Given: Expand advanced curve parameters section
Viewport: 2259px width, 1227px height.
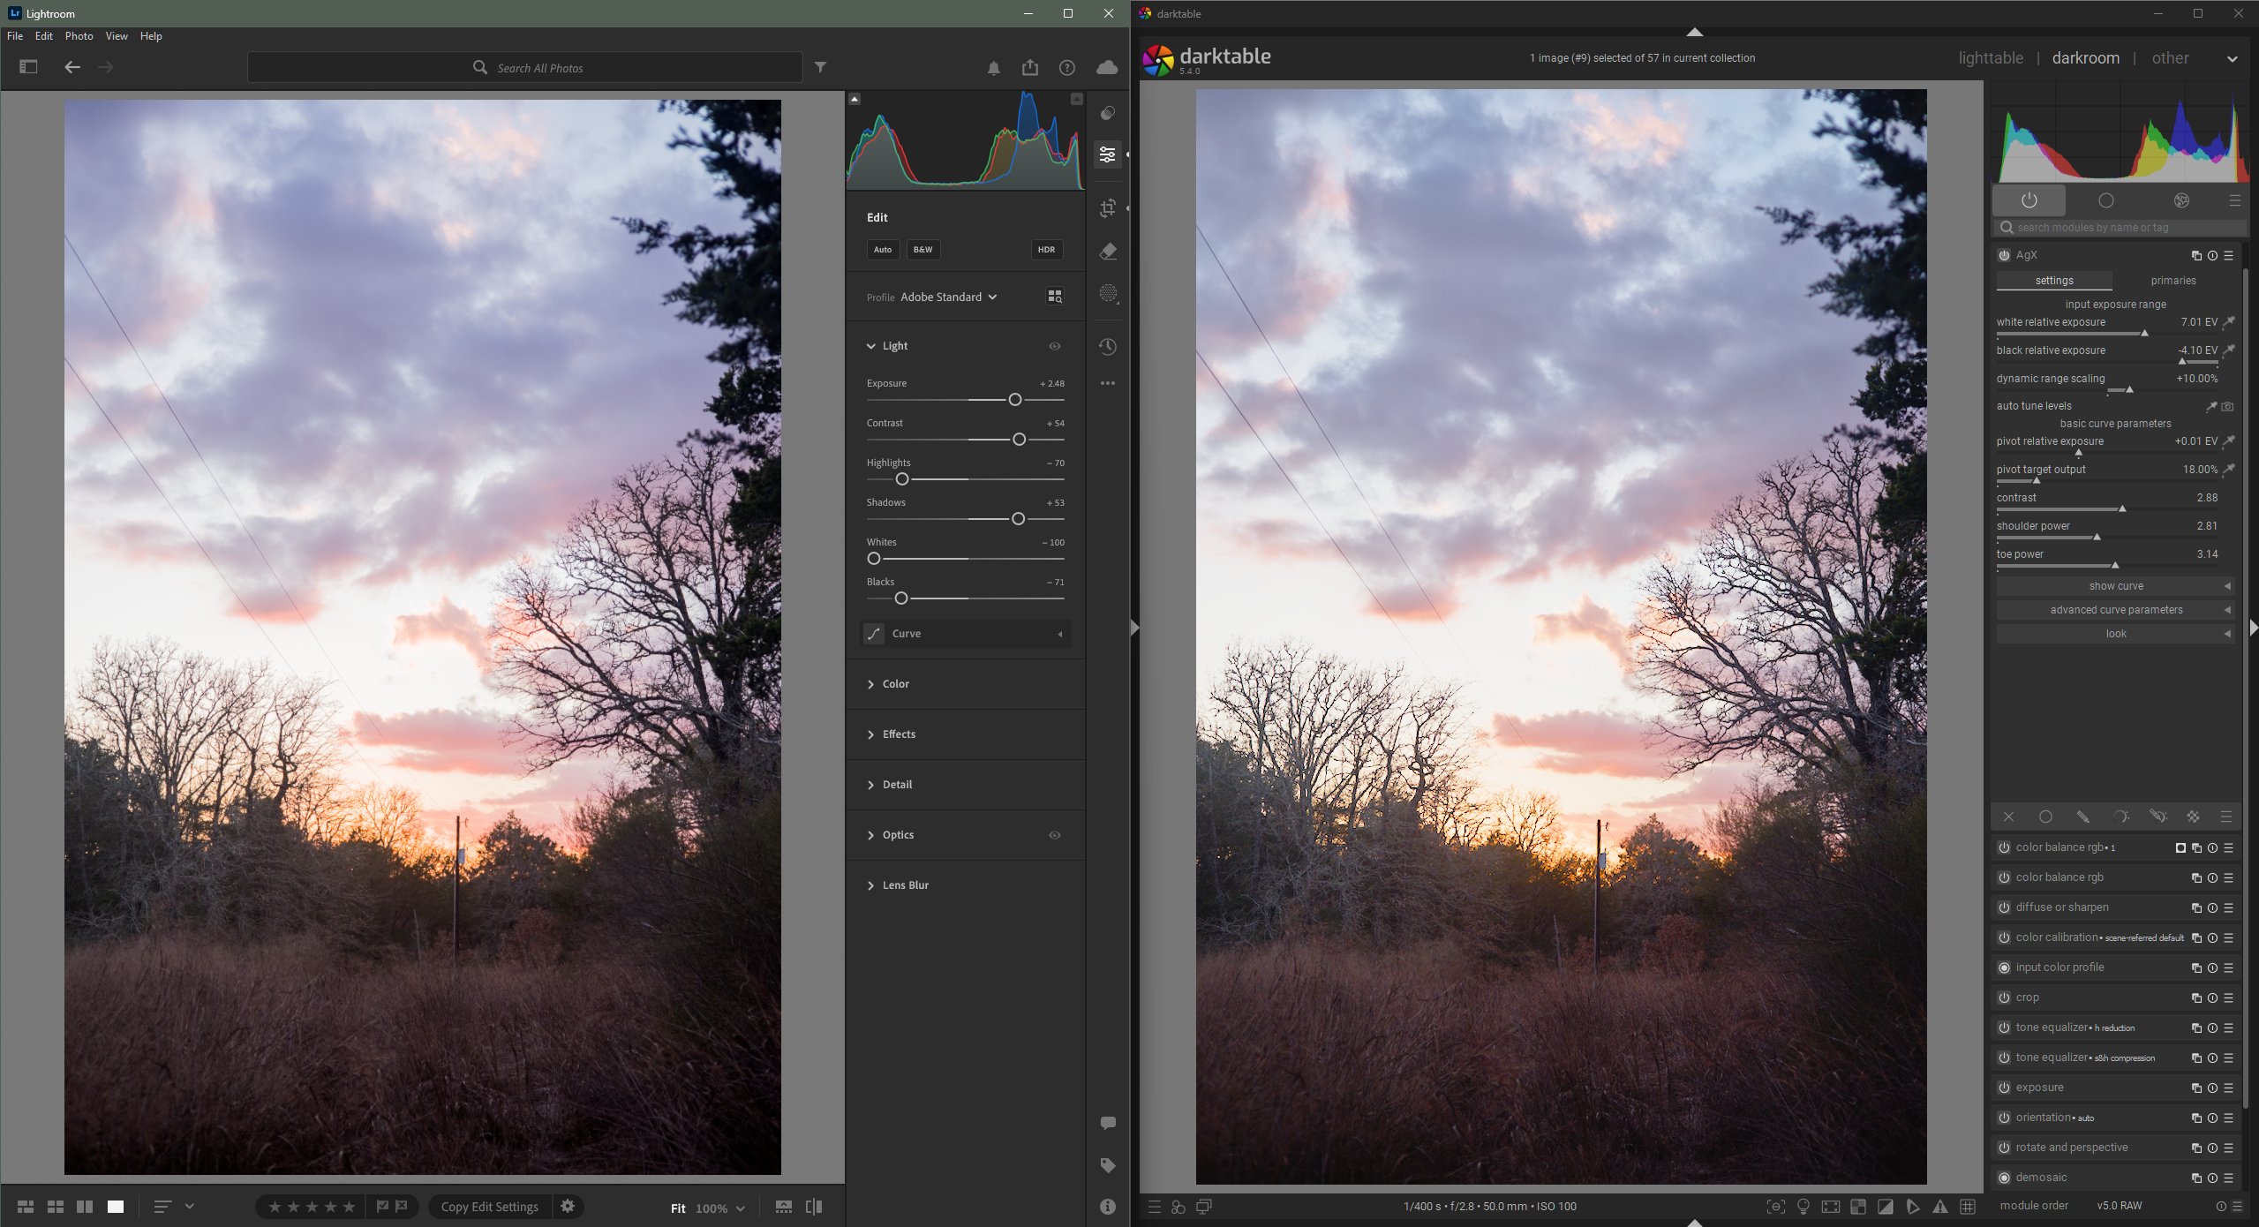Looking at the screenshot, I should [x=2115, y=610].
